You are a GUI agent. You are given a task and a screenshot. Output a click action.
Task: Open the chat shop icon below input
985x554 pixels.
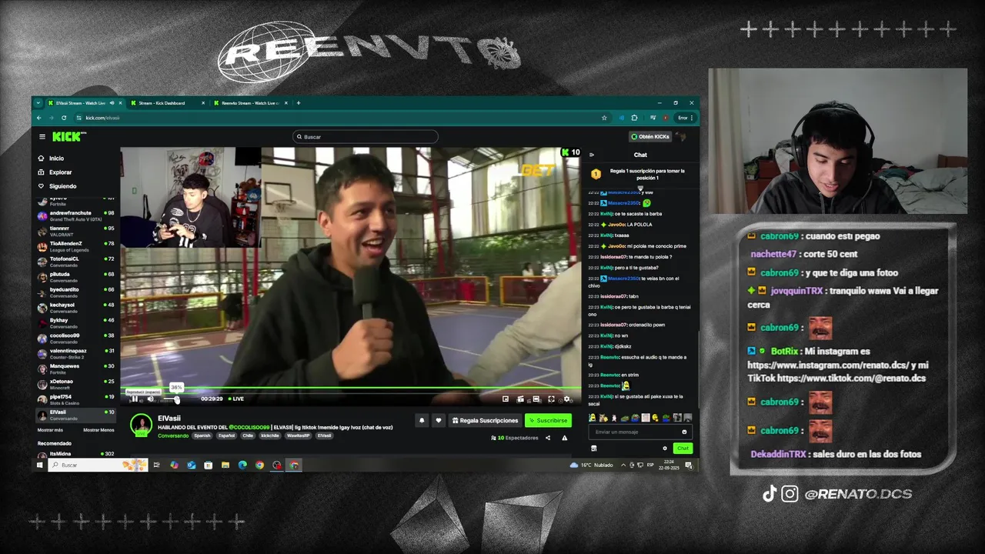click(x=593, y=448)
